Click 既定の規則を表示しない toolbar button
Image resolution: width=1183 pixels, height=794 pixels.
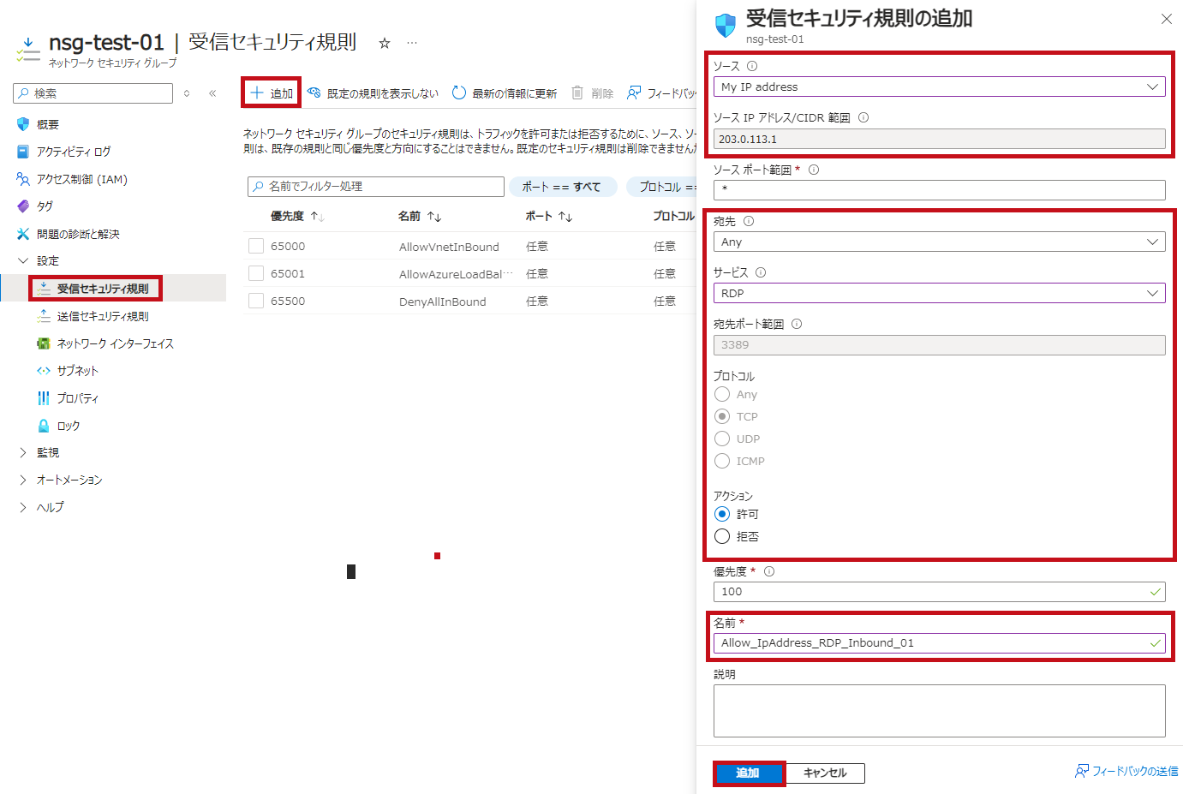click(373, 93)
